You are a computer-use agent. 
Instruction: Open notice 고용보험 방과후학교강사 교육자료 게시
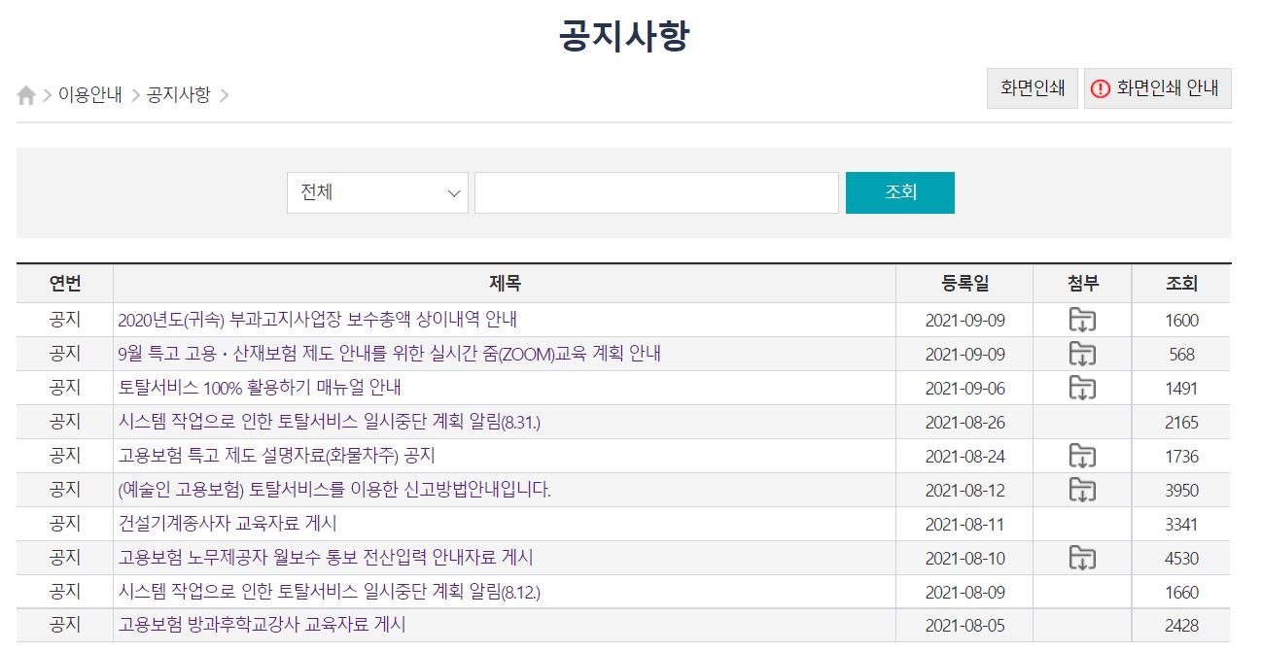[262, 625]
